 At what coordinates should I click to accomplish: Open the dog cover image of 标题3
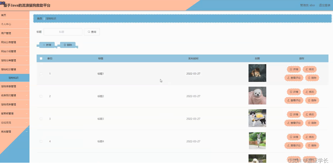[257, 118]
